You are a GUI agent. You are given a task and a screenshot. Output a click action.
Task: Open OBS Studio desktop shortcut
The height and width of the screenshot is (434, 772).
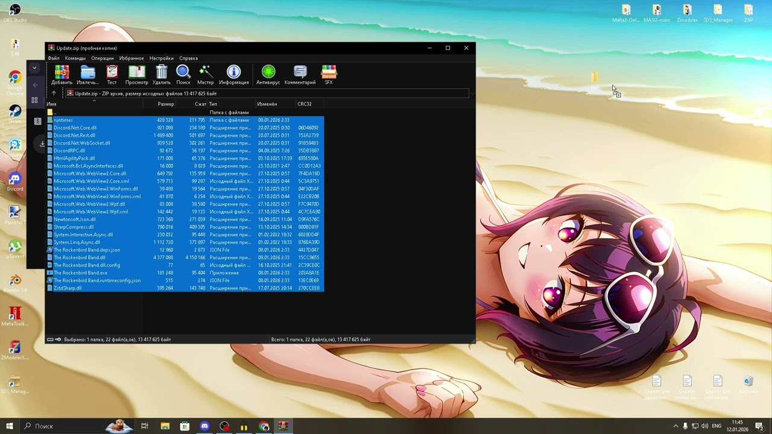coord(15,12)
